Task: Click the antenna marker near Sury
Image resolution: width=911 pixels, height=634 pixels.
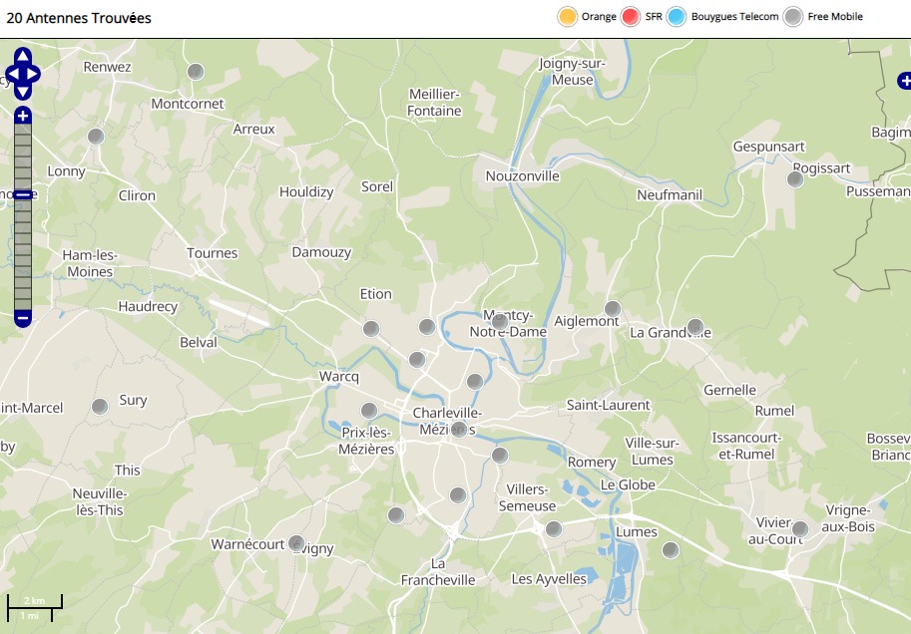Action: [100, 407]
